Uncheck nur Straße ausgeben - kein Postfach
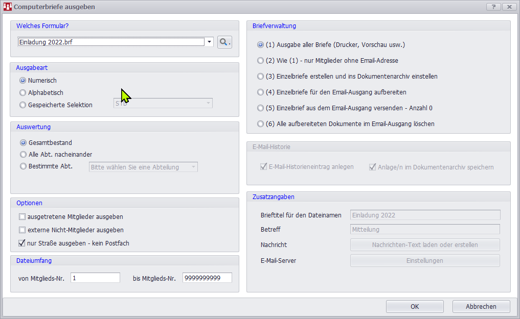Image resolution: width=520 pixels, height=319 pixels. pyautogui.click(x=22, y=243)
